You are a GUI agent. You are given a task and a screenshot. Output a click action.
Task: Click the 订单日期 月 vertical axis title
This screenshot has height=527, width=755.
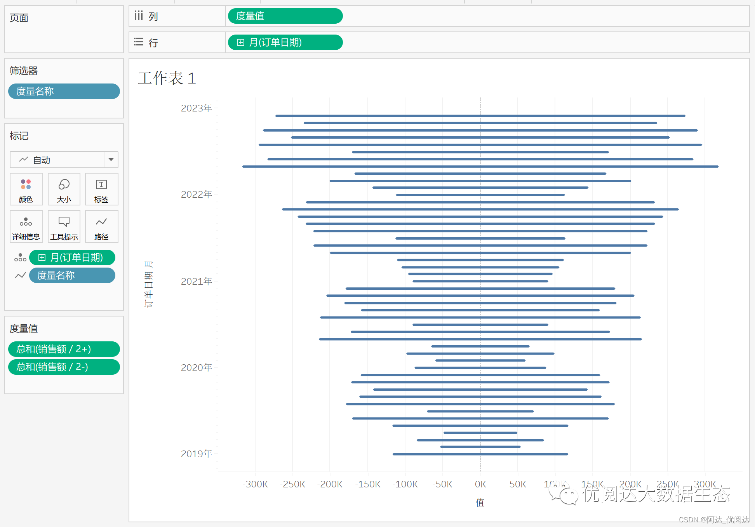pyautogui.click(x=148, y=284)
